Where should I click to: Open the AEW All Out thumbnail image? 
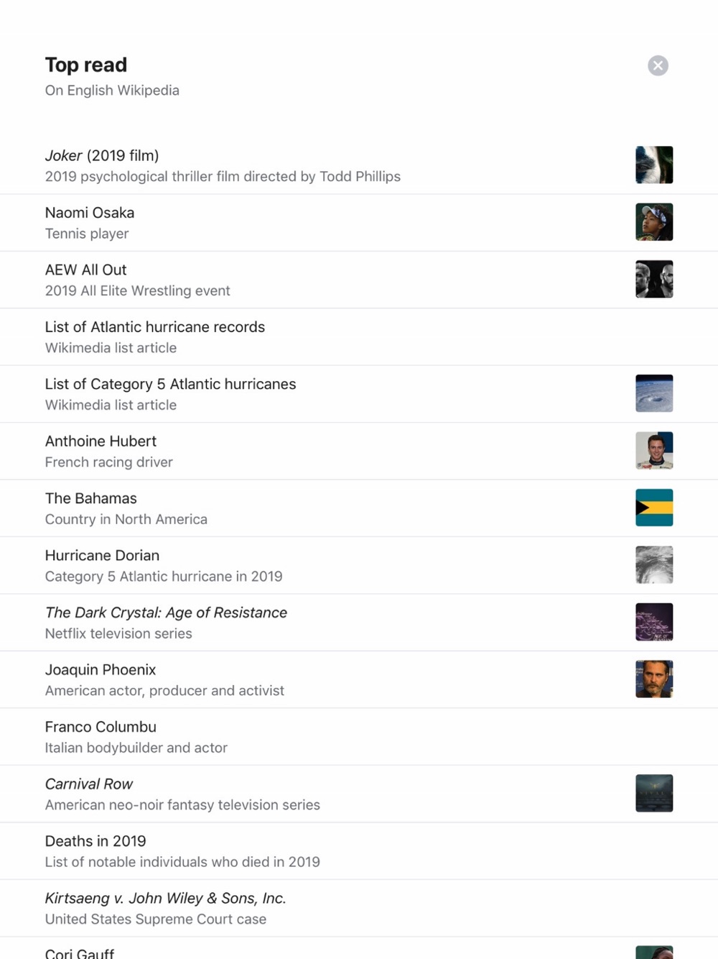pos(654,279)
